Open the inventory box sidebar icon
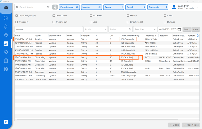This screenshot has height=129, width=202. [6, 35]
